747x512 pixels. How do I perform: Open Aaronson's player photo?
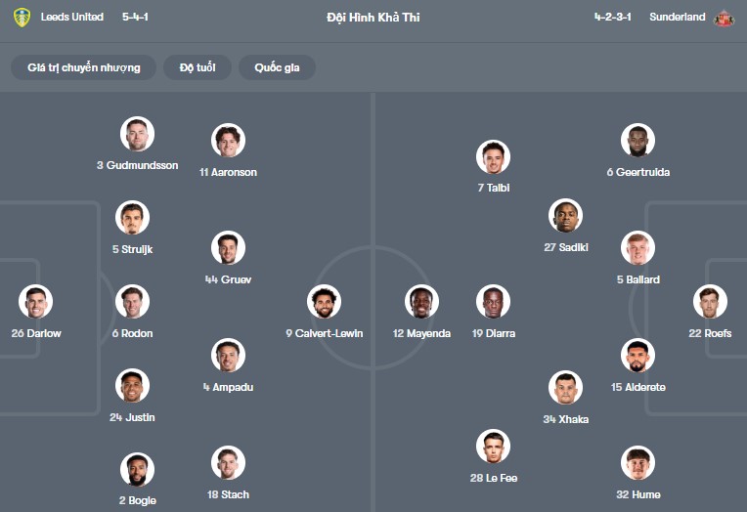click(x=228, y=141)
